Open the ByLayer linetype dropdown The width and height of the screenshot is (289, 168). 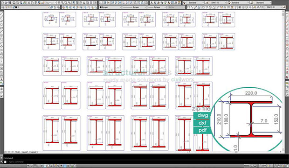135,7
